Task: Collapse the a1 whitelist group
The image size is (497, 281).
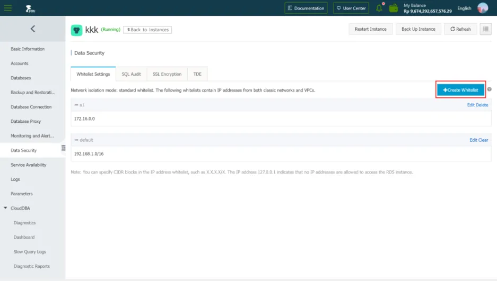Action: click(x=76, y=105)
